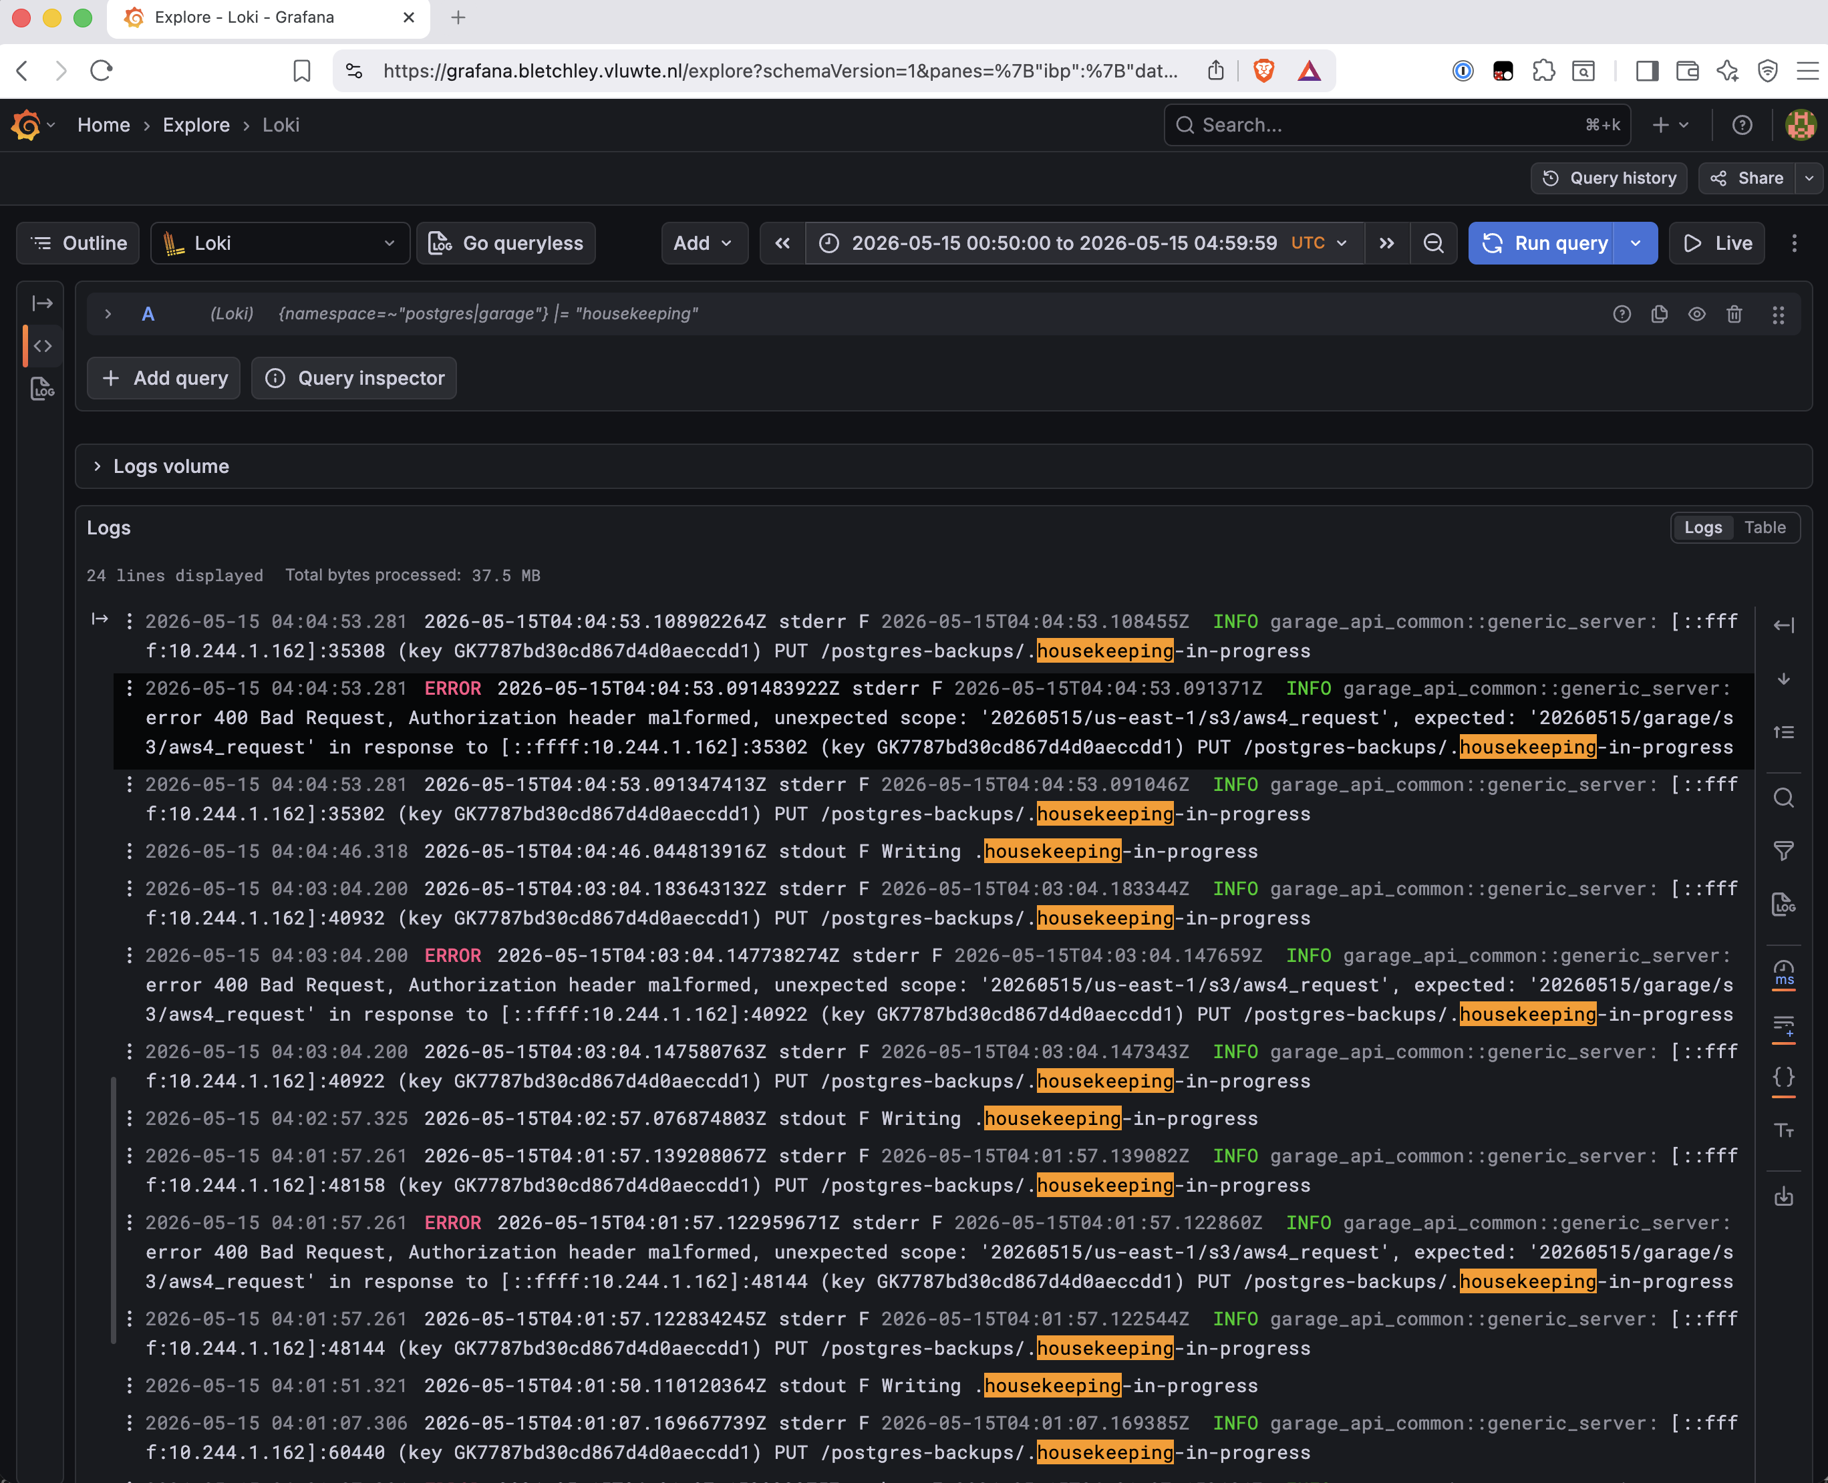The height and width of the screenshot is (1483, 1828).
Task: Expand query row A chevron
Action: (x=108, y=315)
